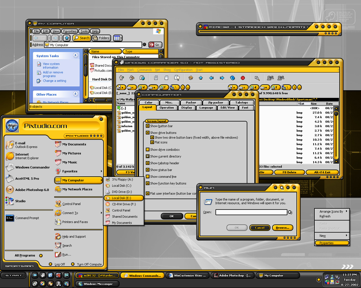The image size is (361, 288).
Task: Click Cancel in the Run dialog
Action: (x=260, y=228)
